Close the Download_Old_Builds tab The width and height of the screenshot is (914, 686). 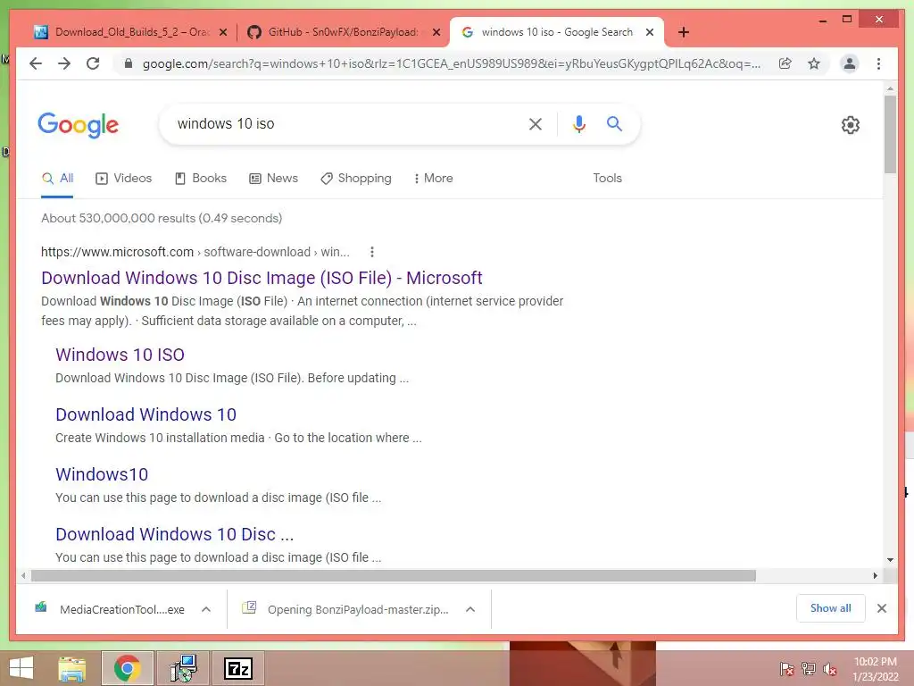(x=223, y=33)
